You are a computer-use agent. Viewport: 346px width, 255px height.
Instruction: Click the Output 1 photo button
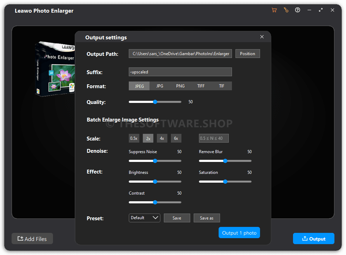[x=239, y=233]
